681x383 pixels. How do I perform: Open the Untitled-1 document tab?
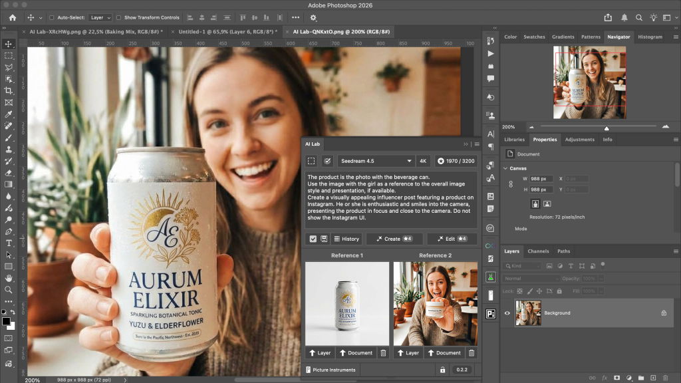[225, 31]
